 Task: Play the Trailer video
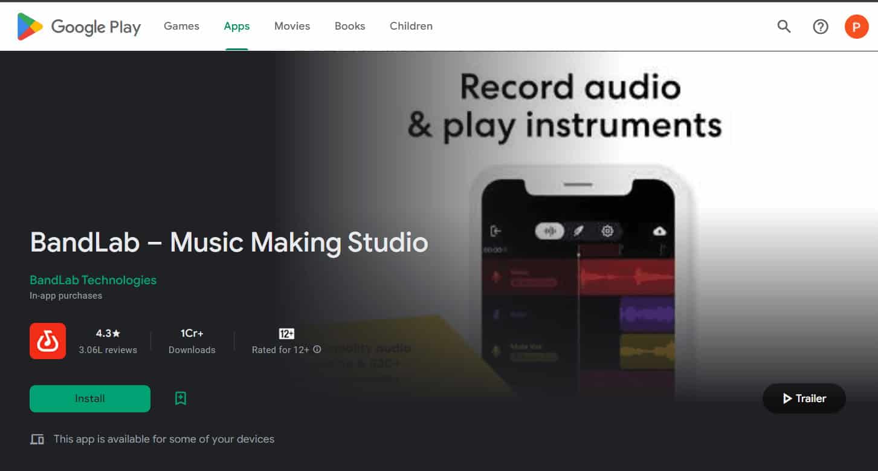(804, 398)
